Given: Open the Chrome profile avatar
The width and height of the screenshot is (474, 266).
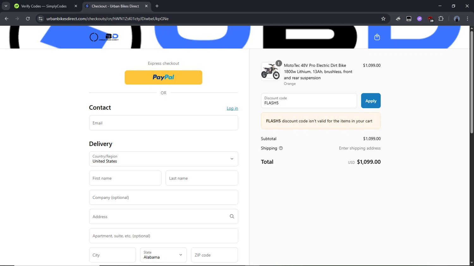Looking at the screenshot, I should pyautogui.click(x=457, y=19).
